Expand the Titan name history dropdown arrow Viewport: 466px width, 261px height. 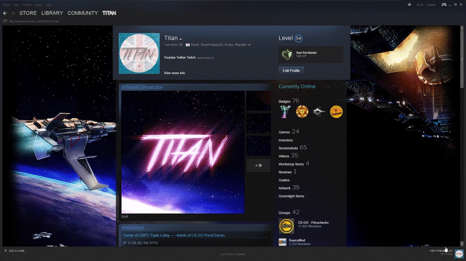click(x=181, y=39)
